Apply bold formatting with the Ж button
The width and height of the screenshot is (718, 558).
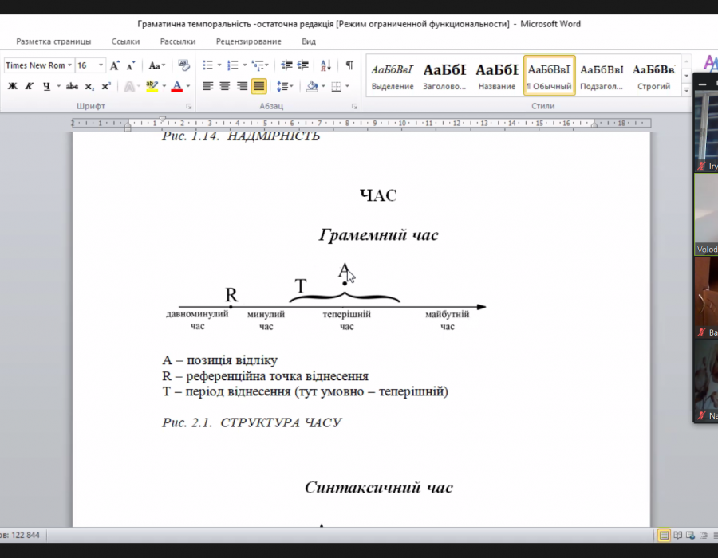tap(13, 86)
